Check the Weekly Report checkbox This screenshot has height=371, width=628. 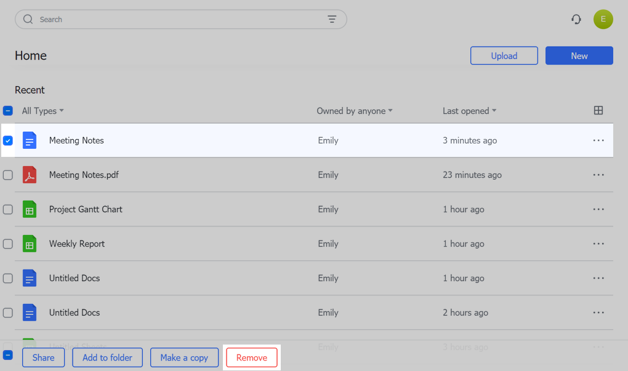point(8,244)
